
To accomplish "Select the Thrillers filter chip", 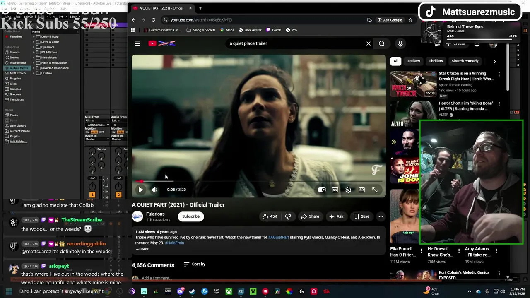I will pos(436,61).
